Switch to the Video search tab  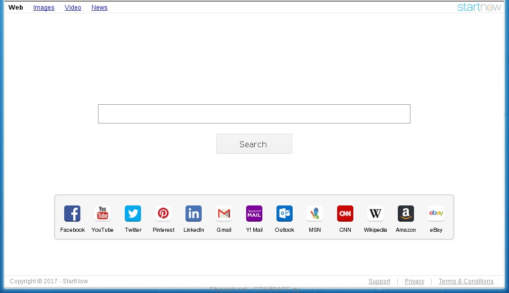point(73,7)
